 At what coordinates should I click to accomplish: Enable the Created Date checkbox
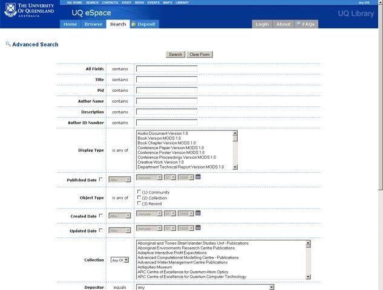101,216
